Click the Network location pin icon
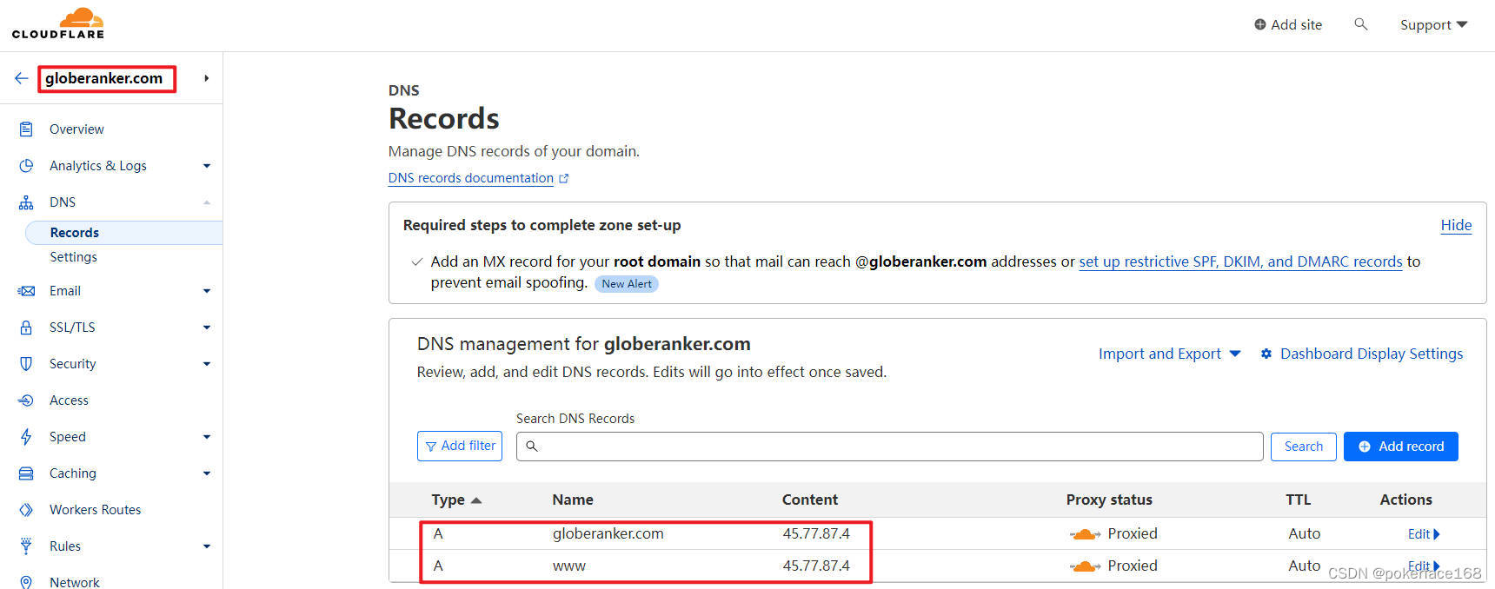1495x589 pixels. click(26, 583)
